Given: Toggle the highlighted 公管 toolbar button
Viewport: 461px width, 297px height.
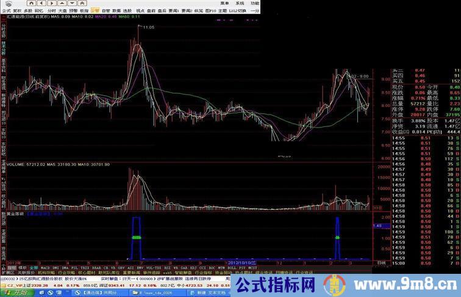Looking at the screenshot, I should tap(95, 10).
